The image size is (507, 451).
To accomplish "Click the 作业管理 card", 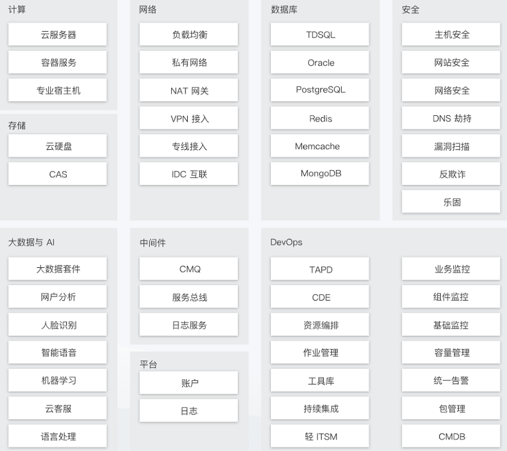I will click(320, 353).
